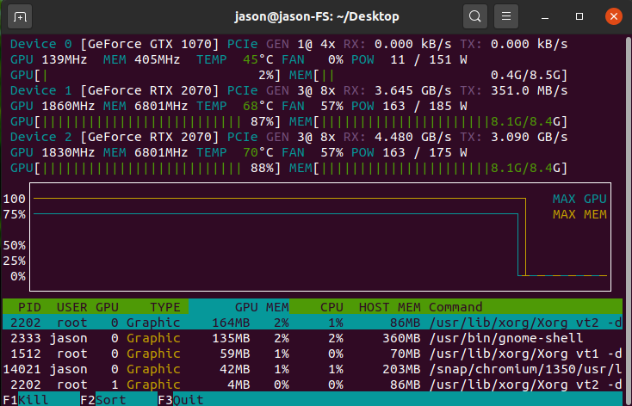Select the PID 1512 Xorg vt1 row
The width and height of the screenshot is (632, 406).
pos(313,354)
